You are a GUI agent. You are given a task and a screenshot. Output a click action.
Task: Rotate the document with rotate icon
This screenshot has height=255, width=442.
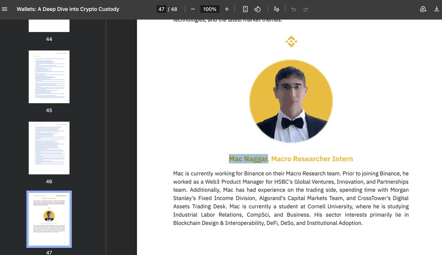coord(258,9)
